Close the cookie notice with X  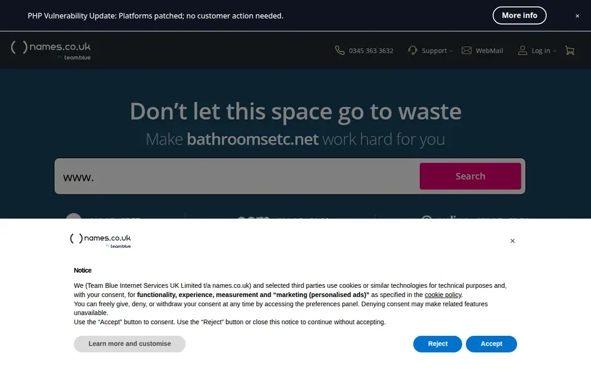pos(512,241)
